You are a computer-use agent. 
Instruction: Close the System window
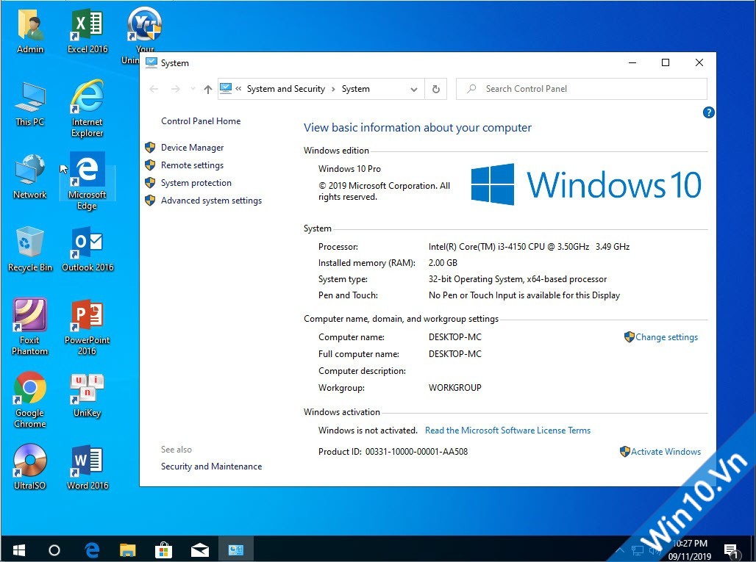click(x=699, y=62)
